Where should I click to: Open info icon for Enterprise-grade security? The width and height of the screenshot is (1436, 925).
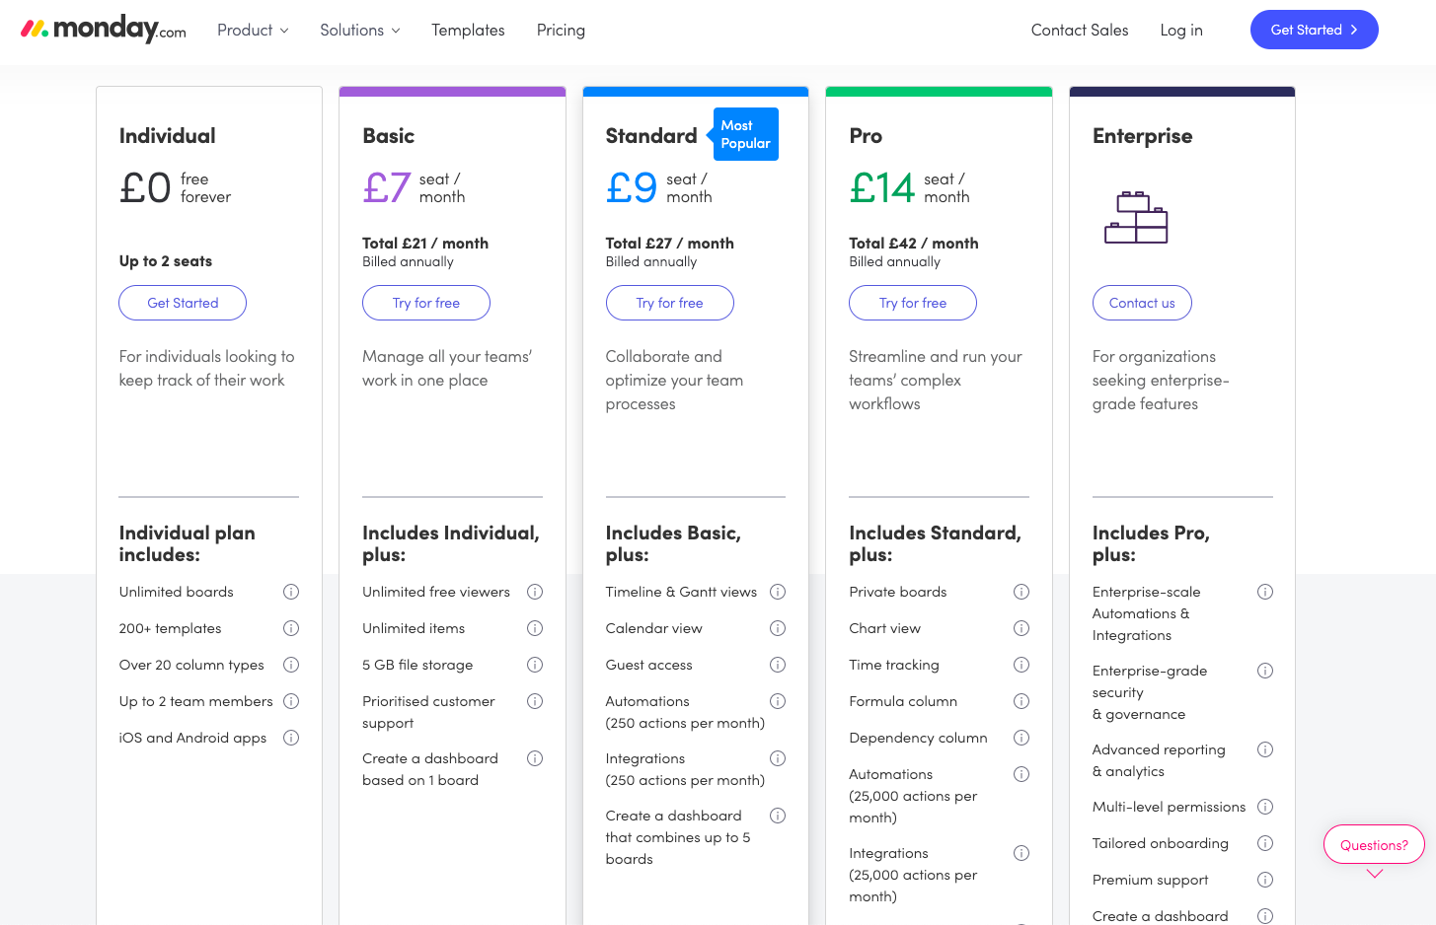(x=1265, y=671)
